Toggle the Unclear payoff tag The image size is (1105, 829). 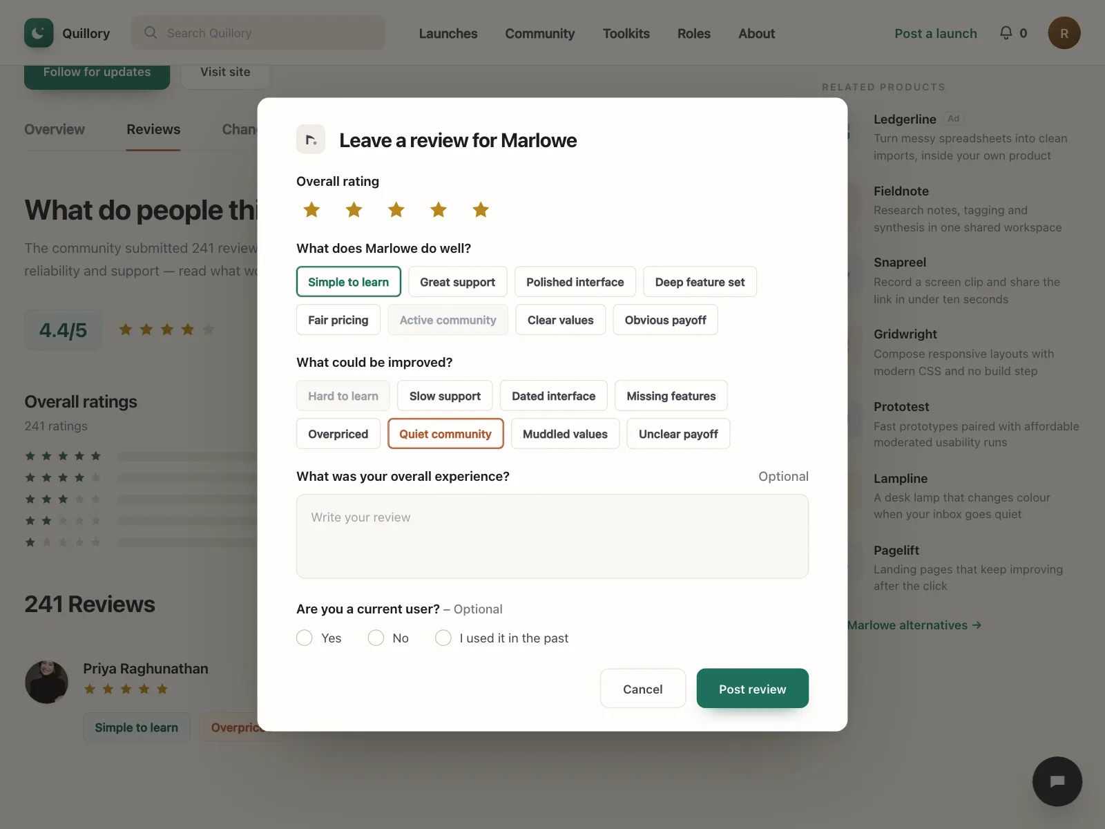point(678,434)
